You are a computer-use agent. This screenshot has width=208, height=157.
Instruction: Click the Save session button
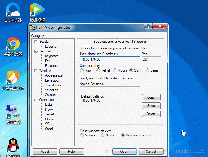[x=151, y=106]
